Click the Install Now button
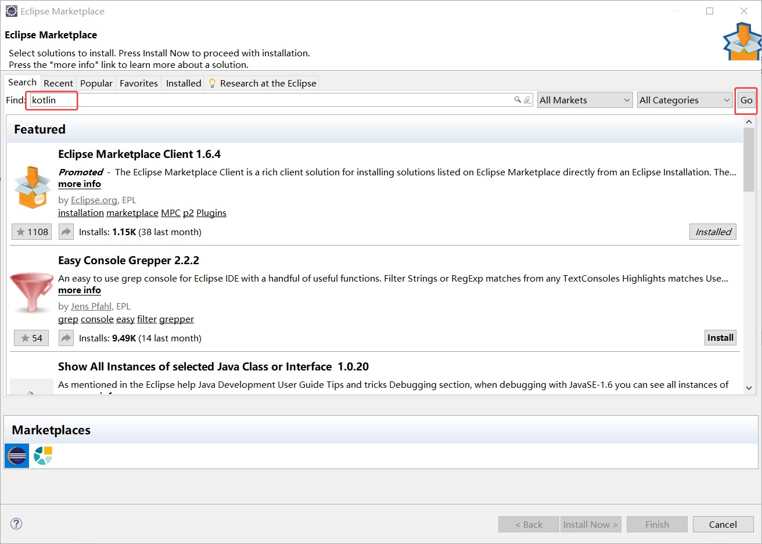This screenshot has width=762, height=544. coord(591,524)
